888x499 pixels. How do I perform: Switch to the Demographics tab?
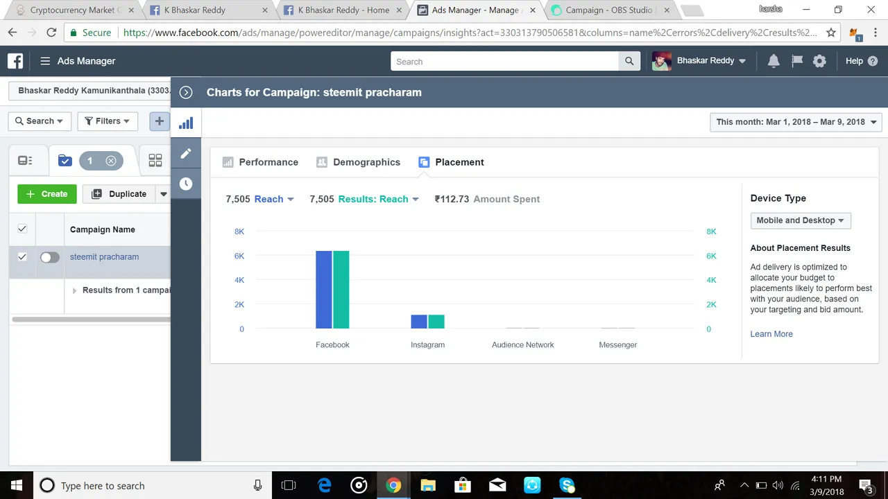pos(358,162)
